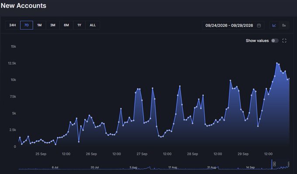Click the 27 Sep axis label
Screen dimensions: 297x174
[x=142, y=154]
